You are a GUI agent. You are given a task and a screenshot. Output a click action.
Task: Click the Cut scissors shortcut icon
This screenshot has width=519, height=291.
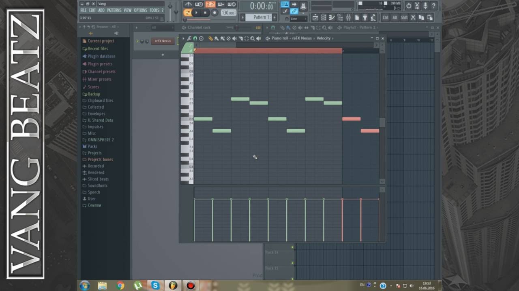click(413, 18)
